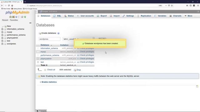
Task: Open navigation panel settings gear icon
Action: tap(22, 17)
